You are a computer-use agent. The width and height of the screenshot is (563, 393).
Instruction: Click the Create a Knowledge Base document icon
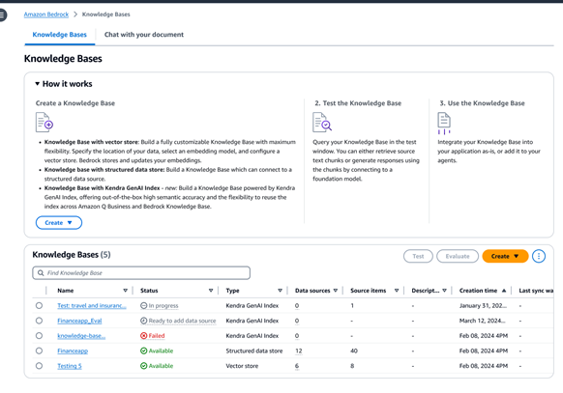(x=44, y=123)
